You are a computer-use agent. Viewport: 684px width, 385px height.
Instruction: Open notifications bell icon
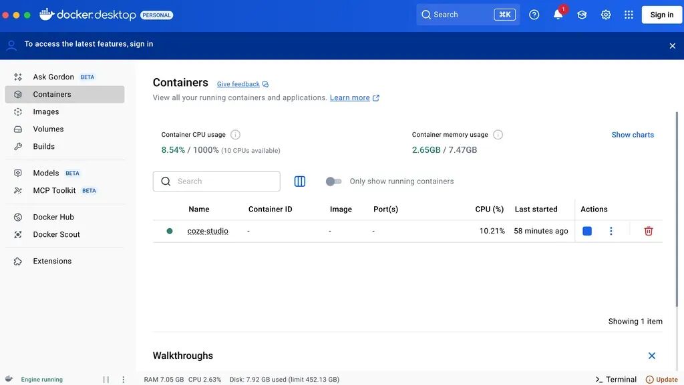(x=558, y=15)
